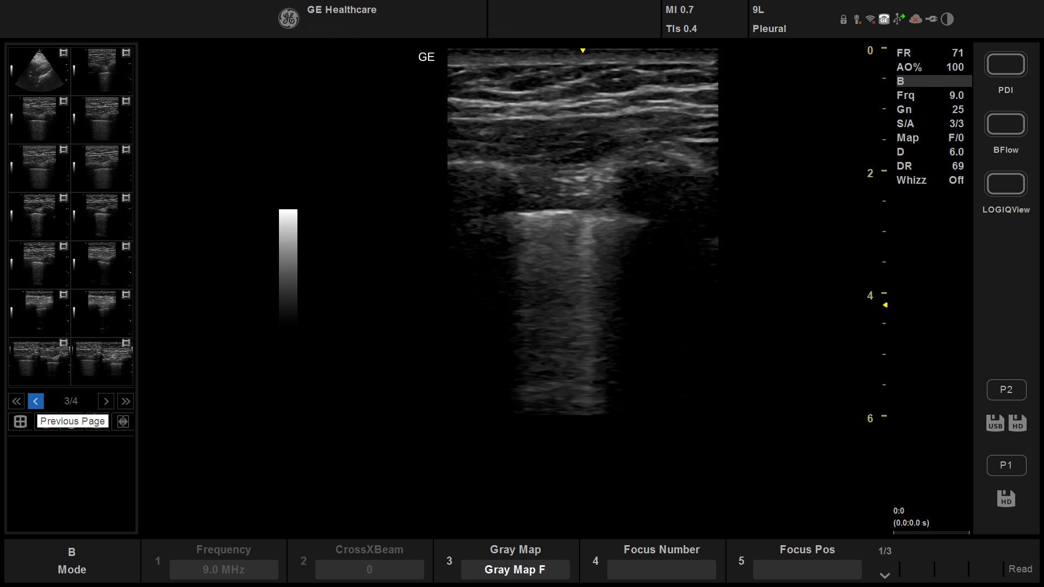The height and width of the screenshot is (587, 1044).
Task: Select the Gray Map F control
Action: [x=515, y=570]
